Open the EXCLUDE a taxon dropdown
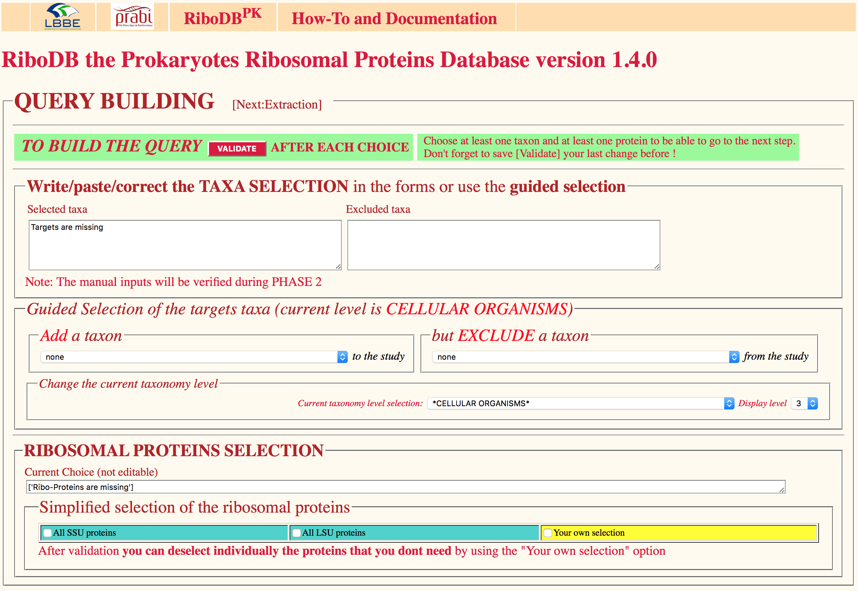 (585, 357)
